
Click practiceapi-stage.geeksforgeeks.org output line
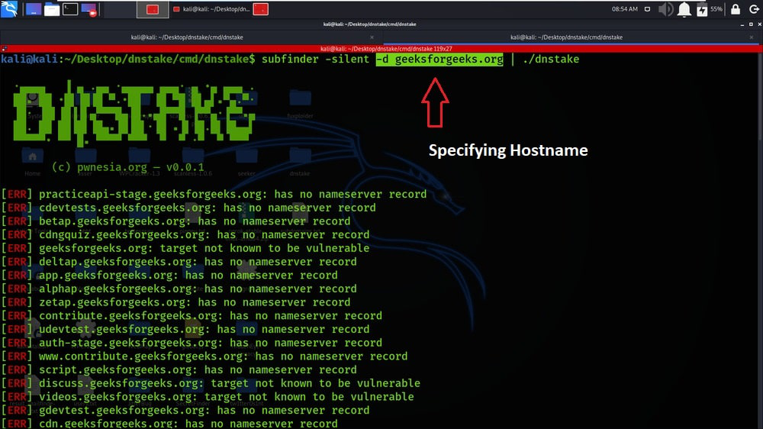coord(214,195)
